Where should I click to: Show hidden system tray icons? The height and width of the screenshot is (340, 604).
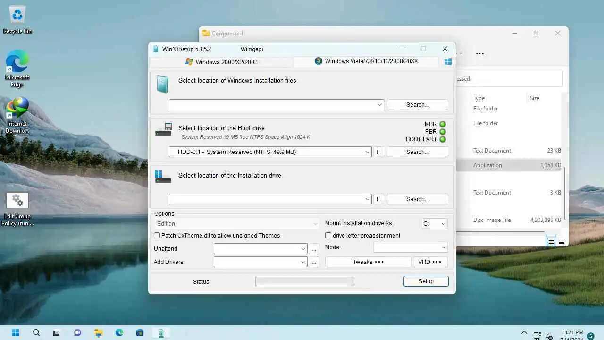pos(524,332)
